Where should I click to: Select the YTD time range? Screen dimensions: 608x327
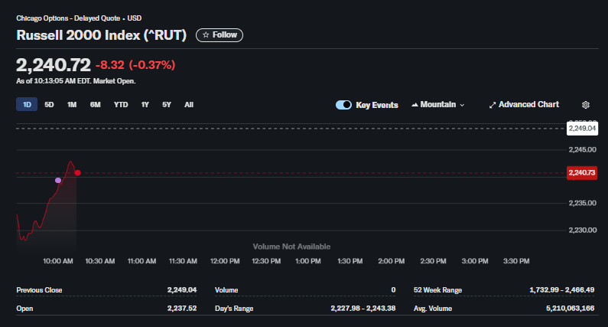coord(121,104)
